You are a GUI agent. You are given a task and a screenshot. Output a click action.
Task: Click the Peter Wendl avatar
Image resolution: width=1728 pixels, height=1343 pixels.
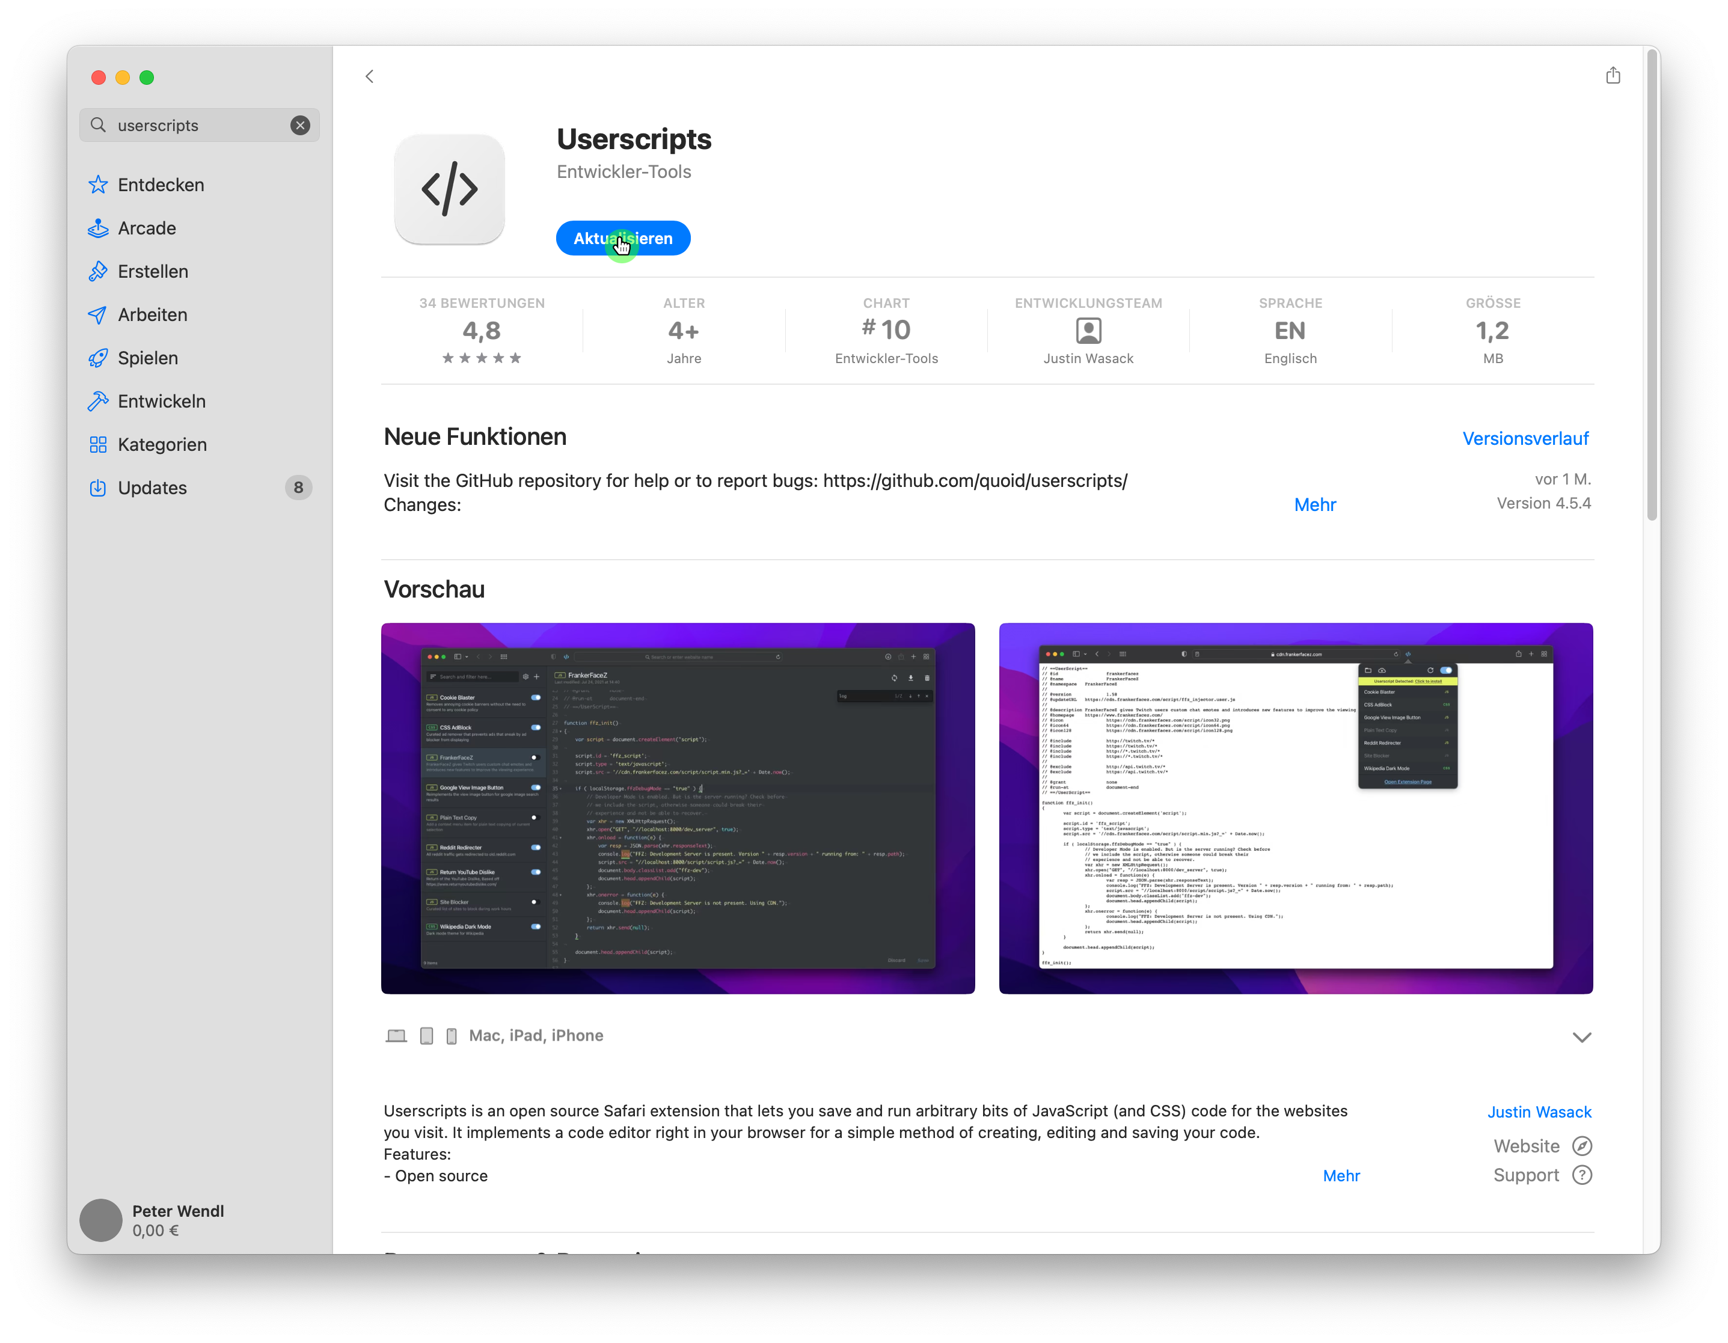[x=101, y=1220]
